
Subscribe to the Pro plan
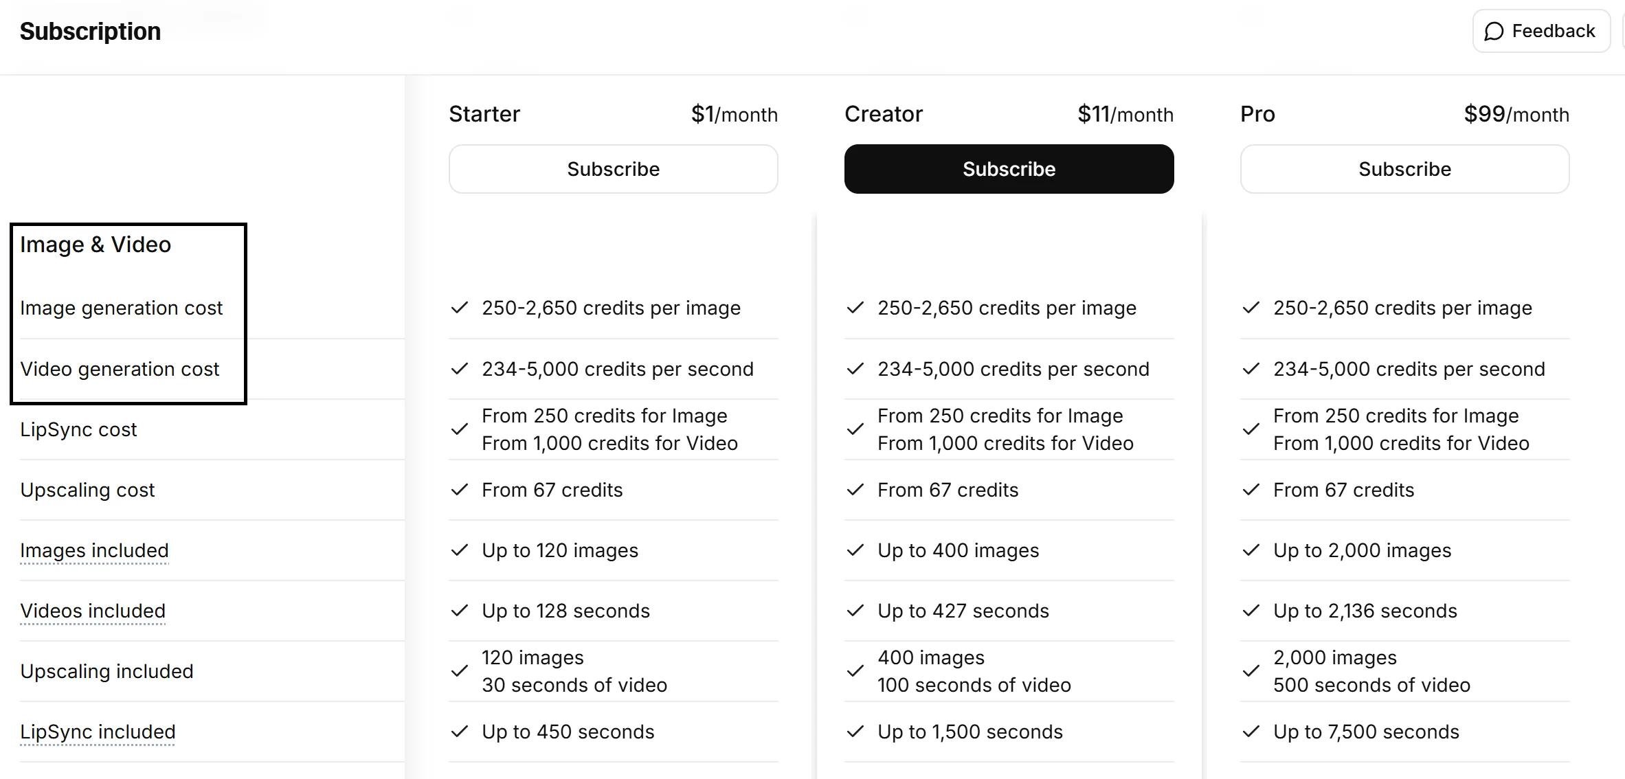click(1404, 169)
